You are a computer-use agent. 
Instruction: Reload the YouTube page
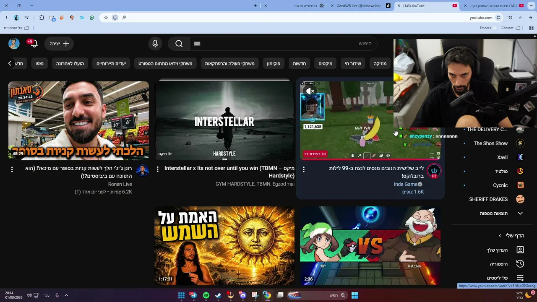click(x=510, y=18)
